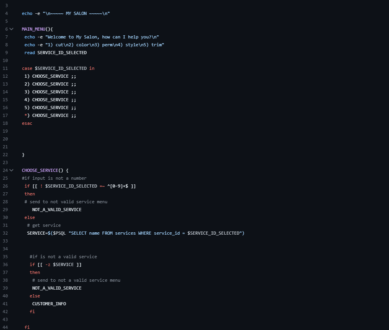This screenshot has height=330, width=389.
Task: Click line number 4
Action: 6,13
